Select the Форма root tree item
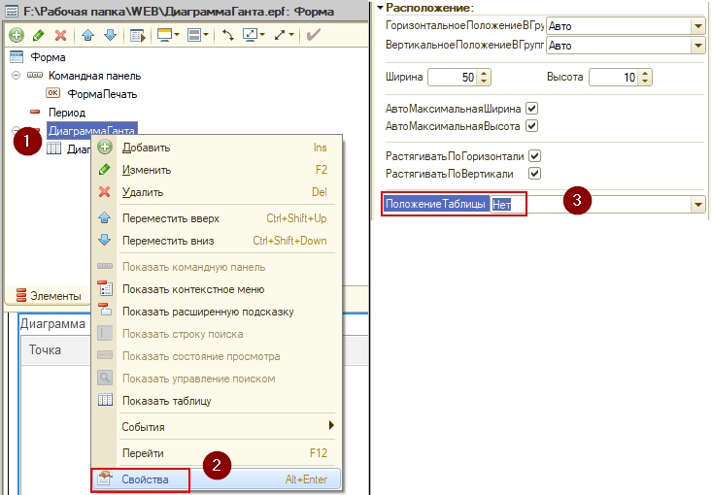 (x=48, y=57)
